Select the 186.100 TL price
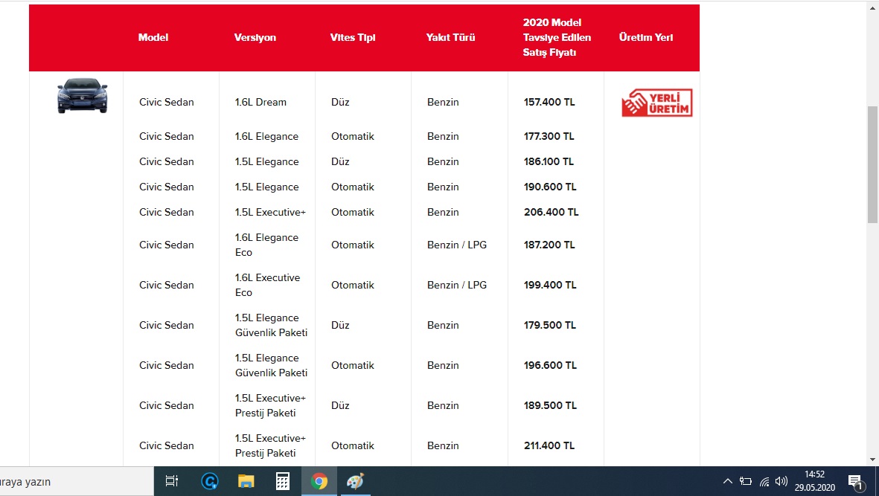 tap(549, 162)
